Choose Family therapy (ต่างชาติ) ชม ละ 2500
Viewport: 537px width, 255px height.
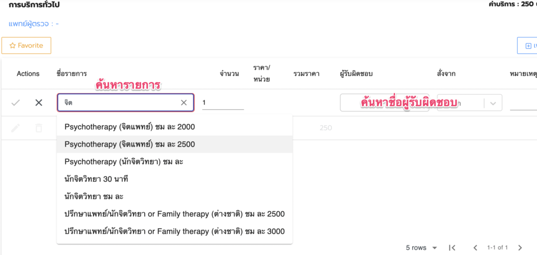(175, 214)
